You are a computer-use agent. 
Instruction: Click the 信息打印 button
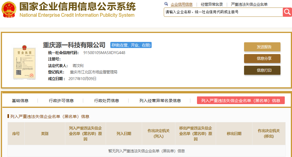(x=262, y=70)
